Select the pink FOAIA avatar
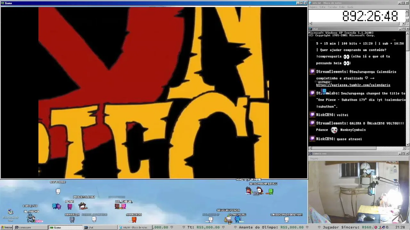410x230 pixels. (70, 206)
